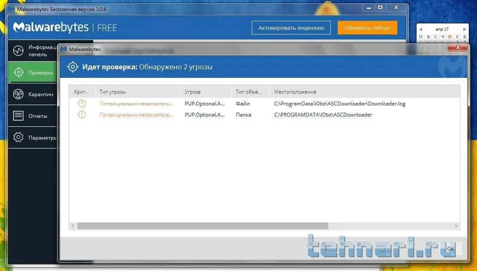The image size is (477, 271).
Task: Select the Downloader.log file path
Action: (340, 104)
